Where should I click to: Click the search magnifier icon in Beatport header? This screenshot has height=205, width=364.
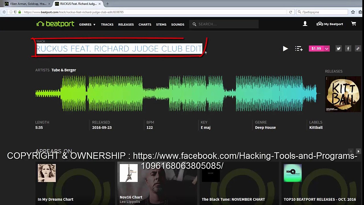pyautogui.click(x=194, y=24)
